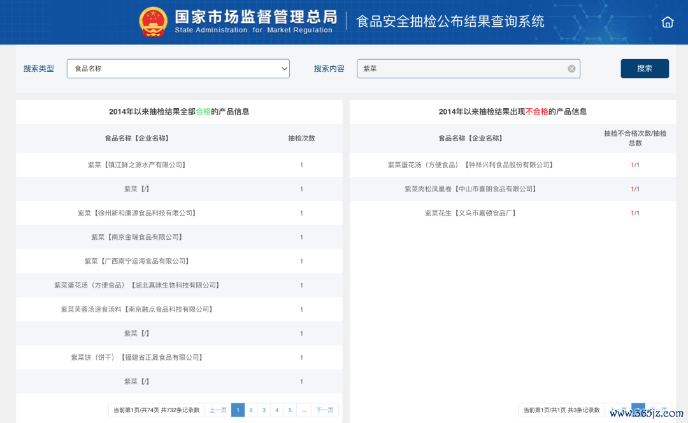Click 国家市场监督管理总局 header title
The image size is (688, 423).
click(x=256, y=17)
